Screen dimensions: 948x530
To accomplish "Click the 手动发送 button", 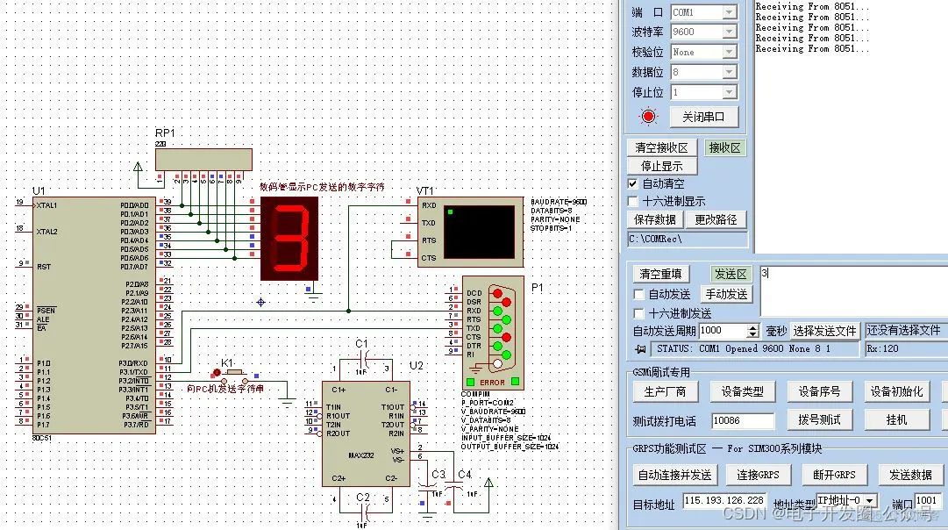I will tap(726, 294).
